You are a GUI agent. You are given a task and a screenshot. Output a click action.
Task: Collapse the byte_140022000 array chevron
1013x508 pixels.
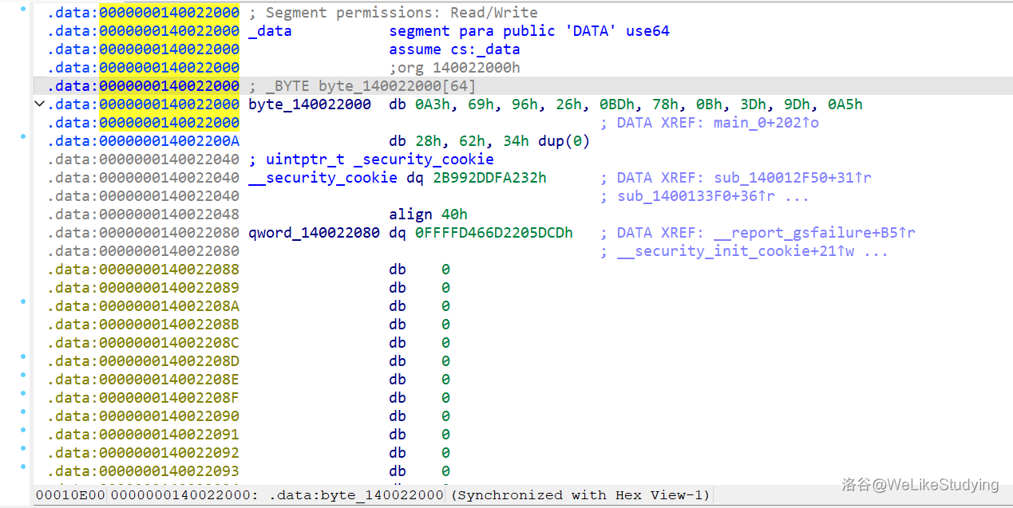point(39,104)
